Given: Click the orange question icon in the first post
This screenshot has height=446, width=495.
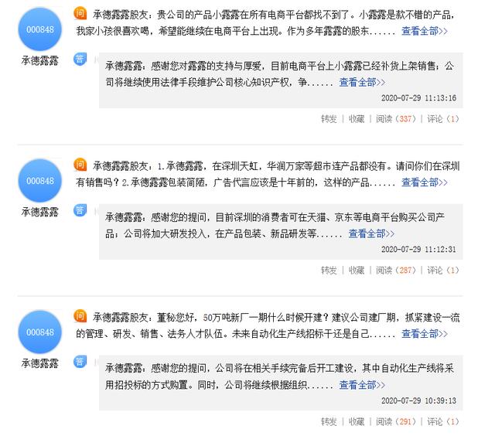Looking at the screenshot, I should tap(80, 14).
